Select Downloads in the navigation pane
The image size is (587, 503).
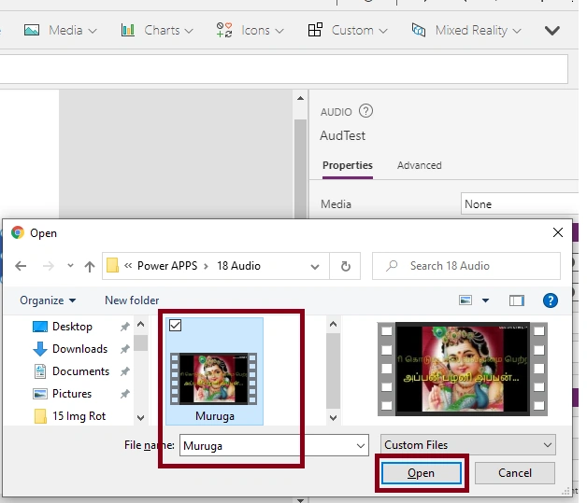(79, 349)
